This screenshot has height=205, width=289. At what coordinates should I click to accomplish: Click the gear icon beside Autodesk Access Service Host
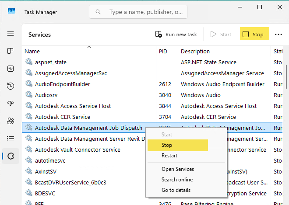tap(29, 105)
